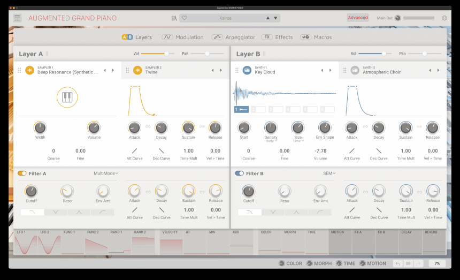Select the VELOCITY modulation slot
The image size is (460, 280).
pos(171,242)
